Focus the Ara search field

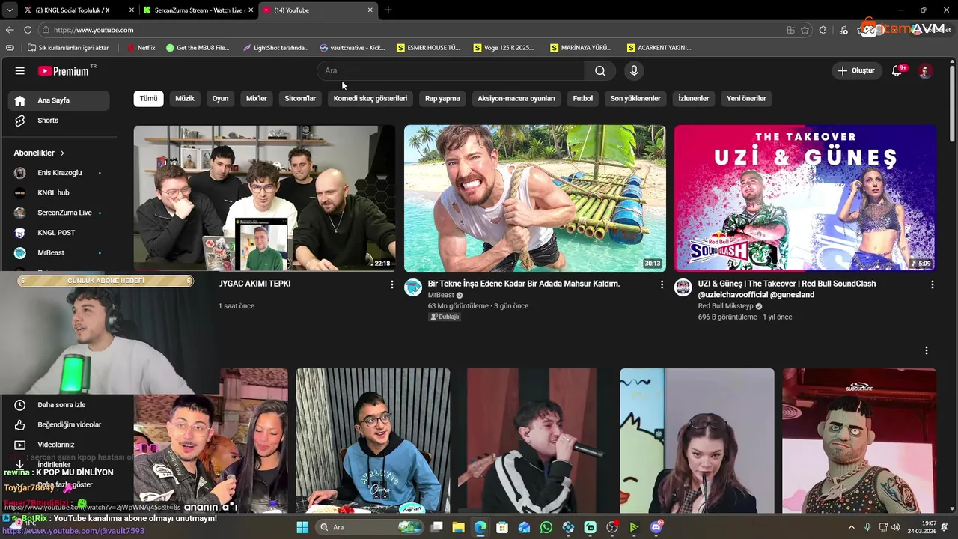[451, 71]
